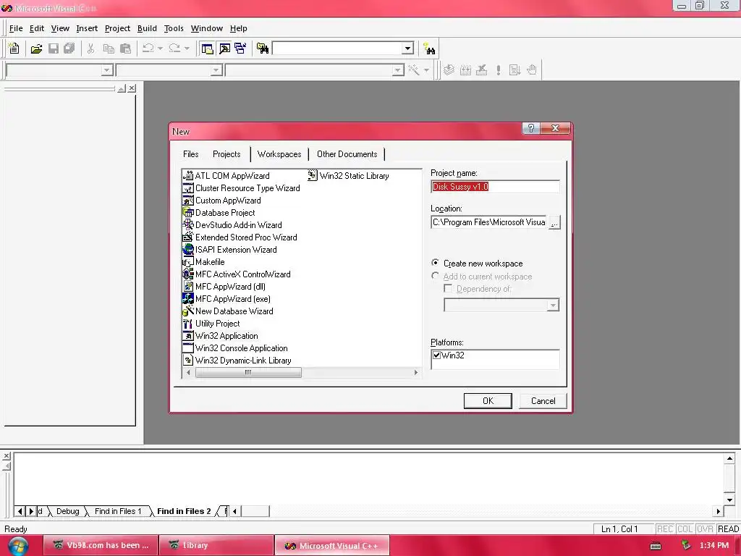The image size is (741, 556).
Task: Open the Find in Files 1 tab
Action: tap(118, 511)
